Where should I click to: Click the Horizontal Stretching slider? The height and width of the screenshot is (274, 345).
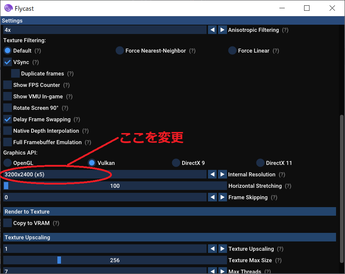point(115,186)
